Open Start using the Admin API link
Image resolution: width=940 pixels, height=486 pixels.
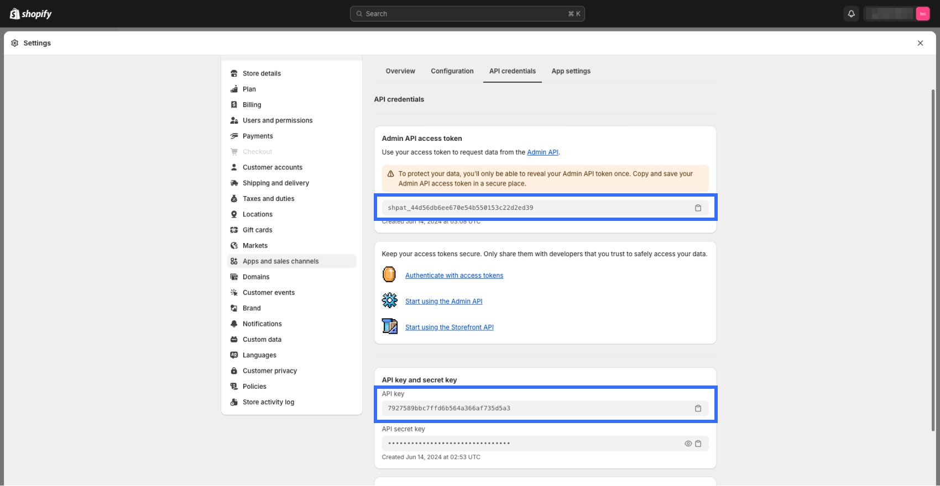[x=443, y=302]
